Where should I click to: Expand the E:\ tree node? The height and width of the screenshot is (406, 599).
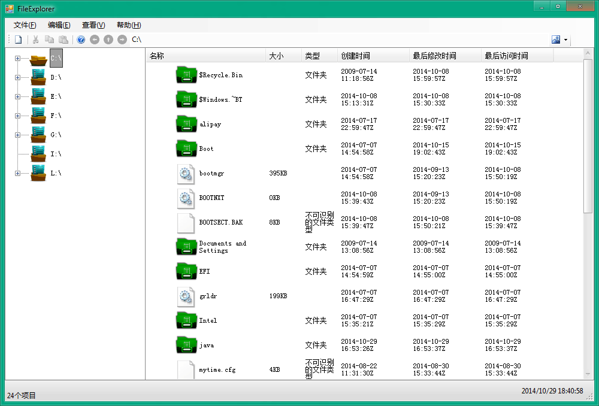pos(17,96)
